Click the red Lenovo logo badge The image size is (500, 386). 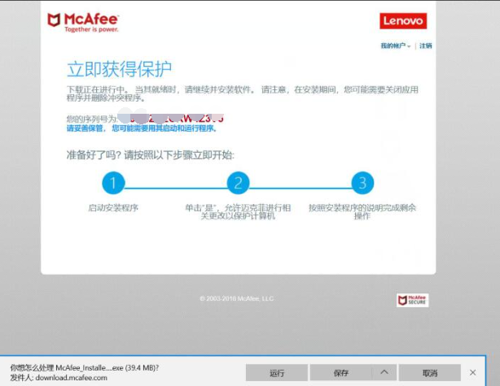click(403, 21)
